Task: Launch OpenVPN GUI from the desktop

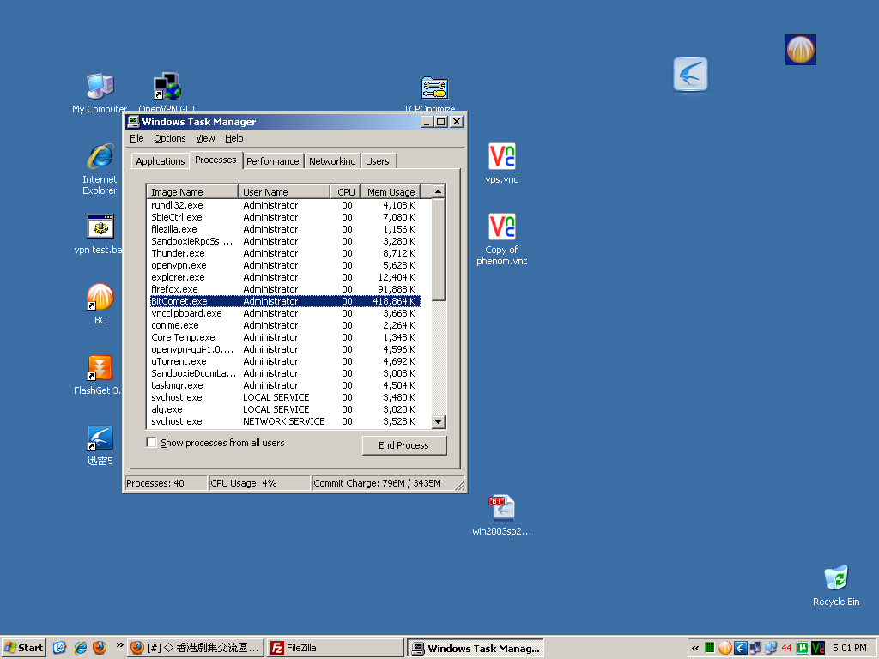Action: [166, 86]
